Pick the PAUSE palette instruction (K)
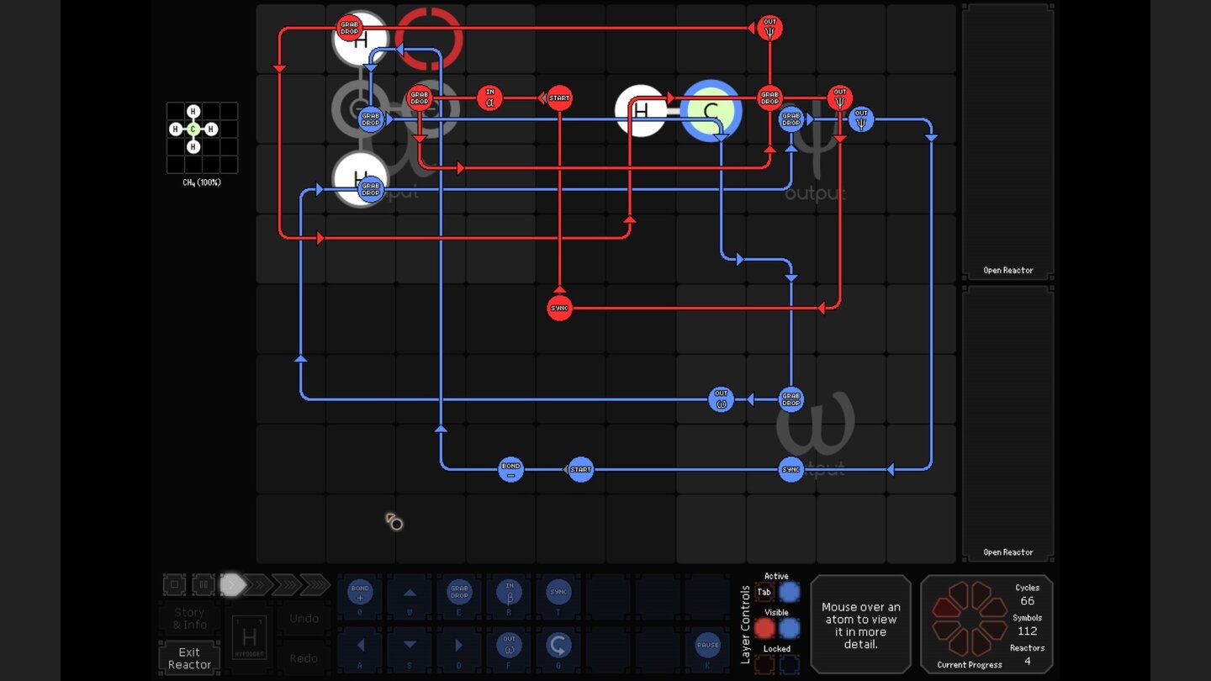This screenshot has height=681, width=1211. 707,650
